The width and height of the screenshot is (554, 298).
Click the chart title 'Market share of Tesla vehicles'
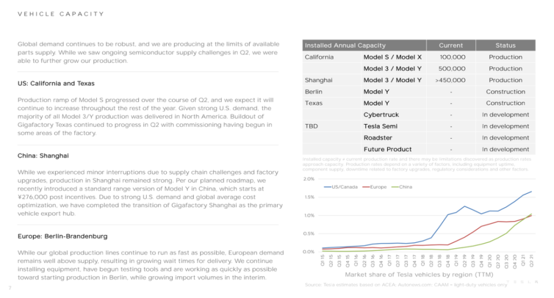pos(412,275)
